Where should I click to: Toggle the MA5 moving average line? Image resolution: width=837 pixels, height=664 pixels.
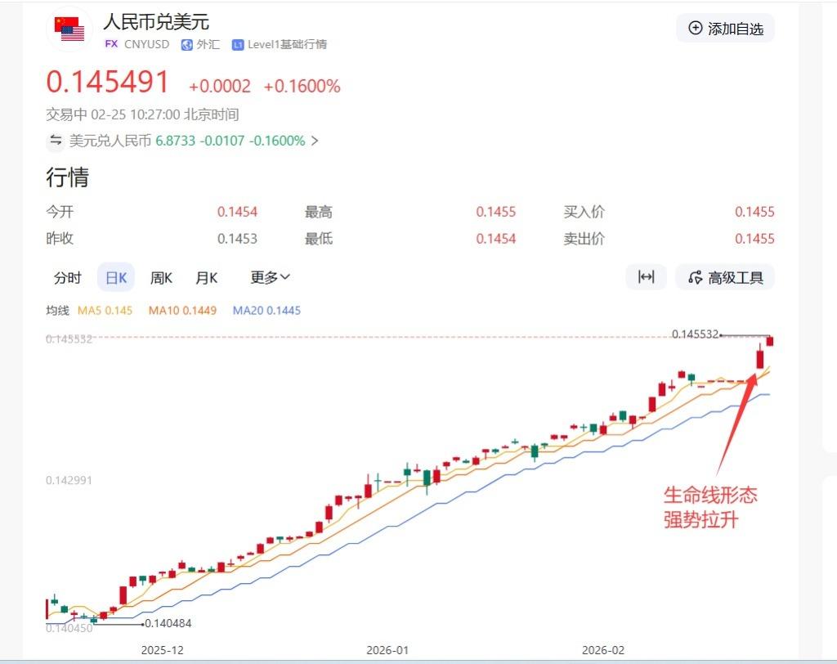(x=105, y=311)
